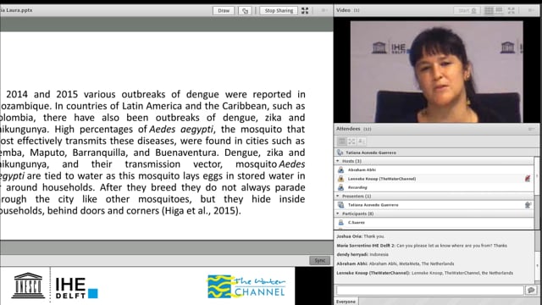542x305 pixels.
Task: Open the Share pod options menu
Action: point(324,11)
